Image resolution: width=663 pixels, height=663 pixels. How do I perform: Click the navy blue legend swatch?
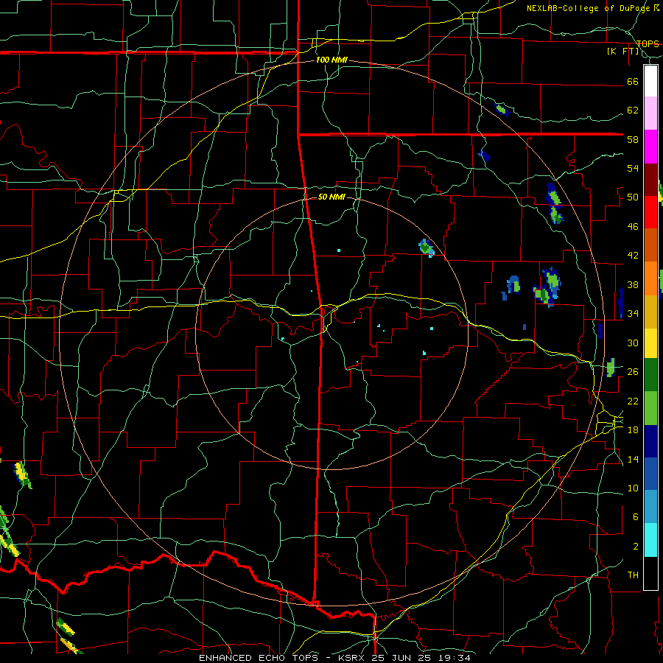(650, 441)
